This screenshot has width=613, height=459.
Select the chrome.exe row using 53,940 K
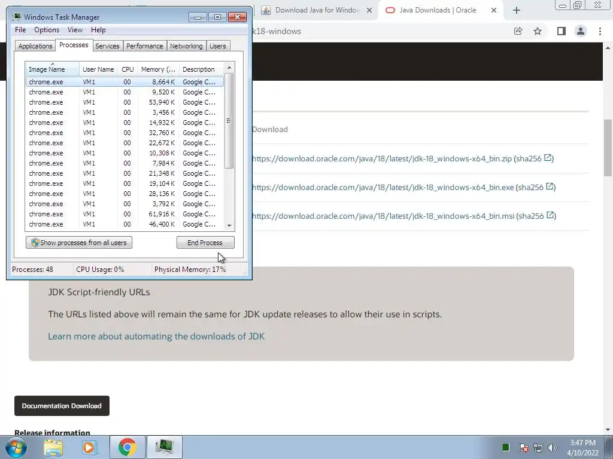125,102
